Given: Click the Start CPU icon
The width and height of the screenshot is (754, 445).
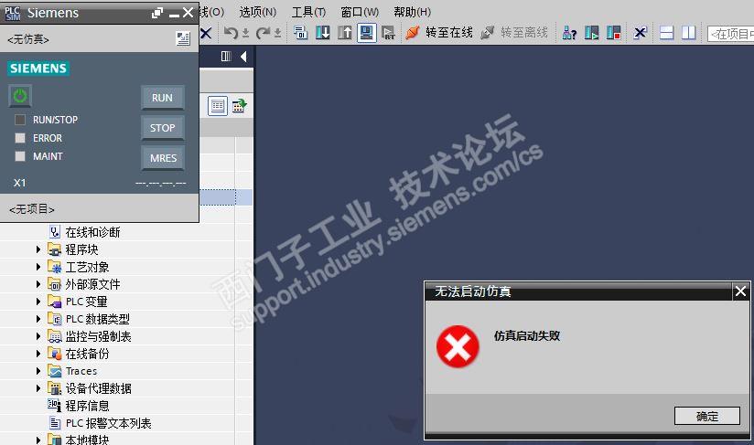Looking at the screenshot, I should click(x=591, y=33).
